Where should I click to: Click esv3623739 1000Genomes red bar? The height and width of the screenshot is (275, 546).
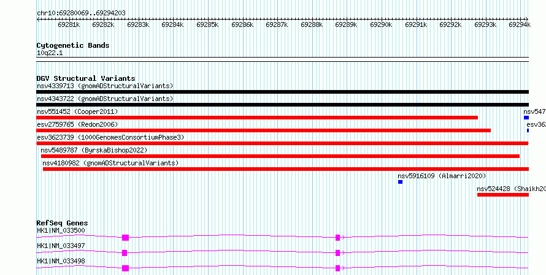pos(282,143)
